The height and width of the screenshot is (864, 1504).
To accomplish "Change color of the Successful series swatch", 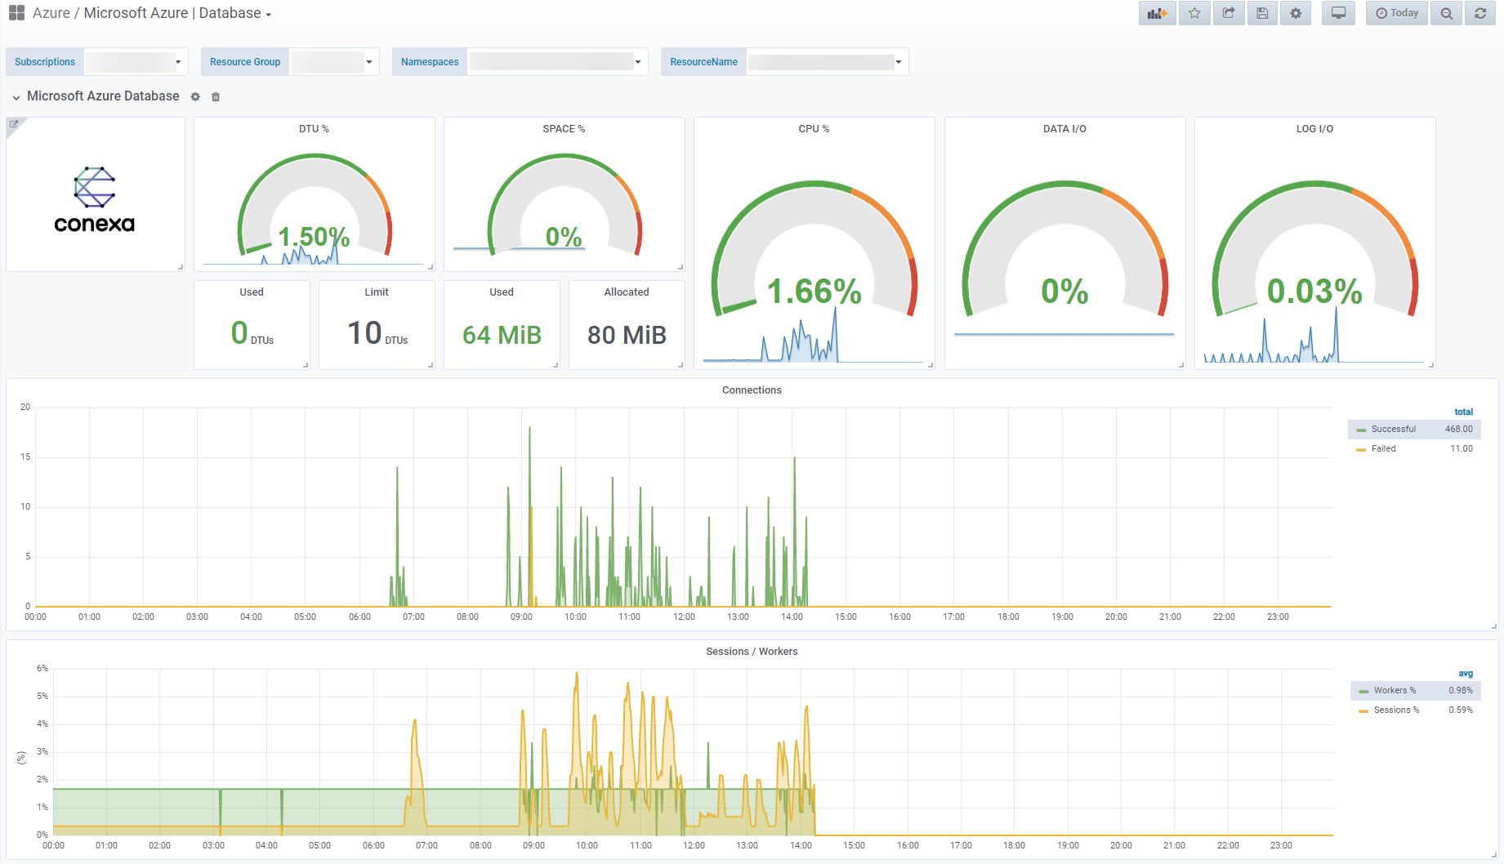I will tap(1361, 430).
